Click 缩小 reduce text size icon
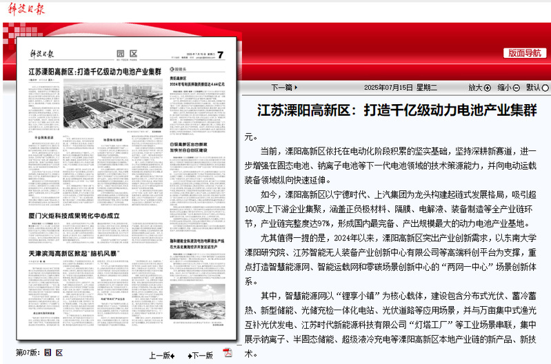This screenshot has width=551, height=364. 517,88
